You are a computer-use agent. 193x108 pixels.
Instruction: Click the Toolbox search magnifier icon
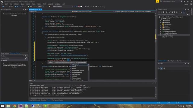pyautogui.click(x=26, y=58)
